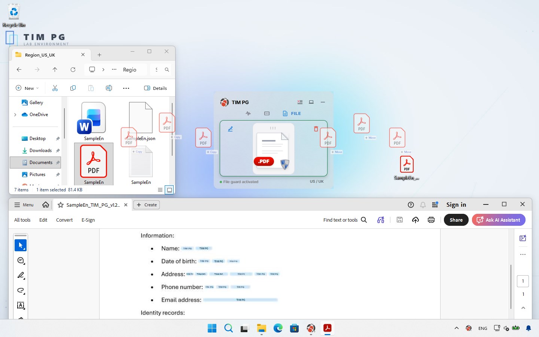Open more options in Acrobat right rail

click(x=523, y=255)
